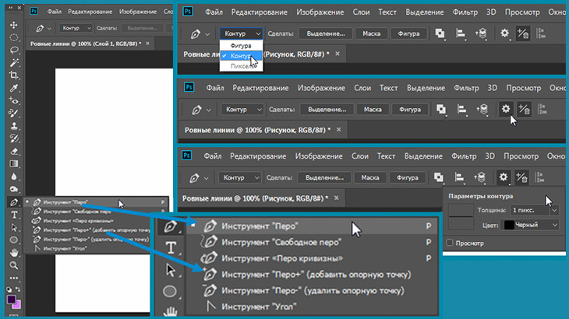
Task: Open Файл menu in small left window
Action: point(54,12)
